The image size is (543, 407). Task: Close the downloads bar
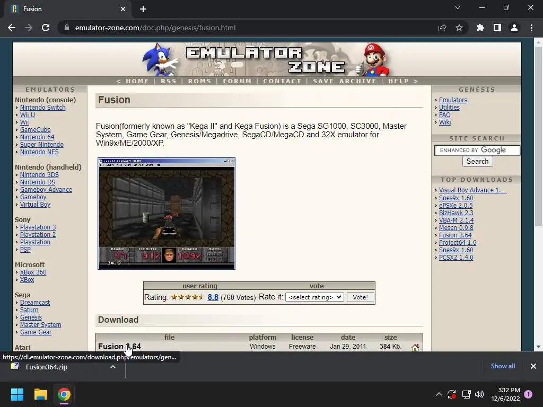(x=533, y=366)
